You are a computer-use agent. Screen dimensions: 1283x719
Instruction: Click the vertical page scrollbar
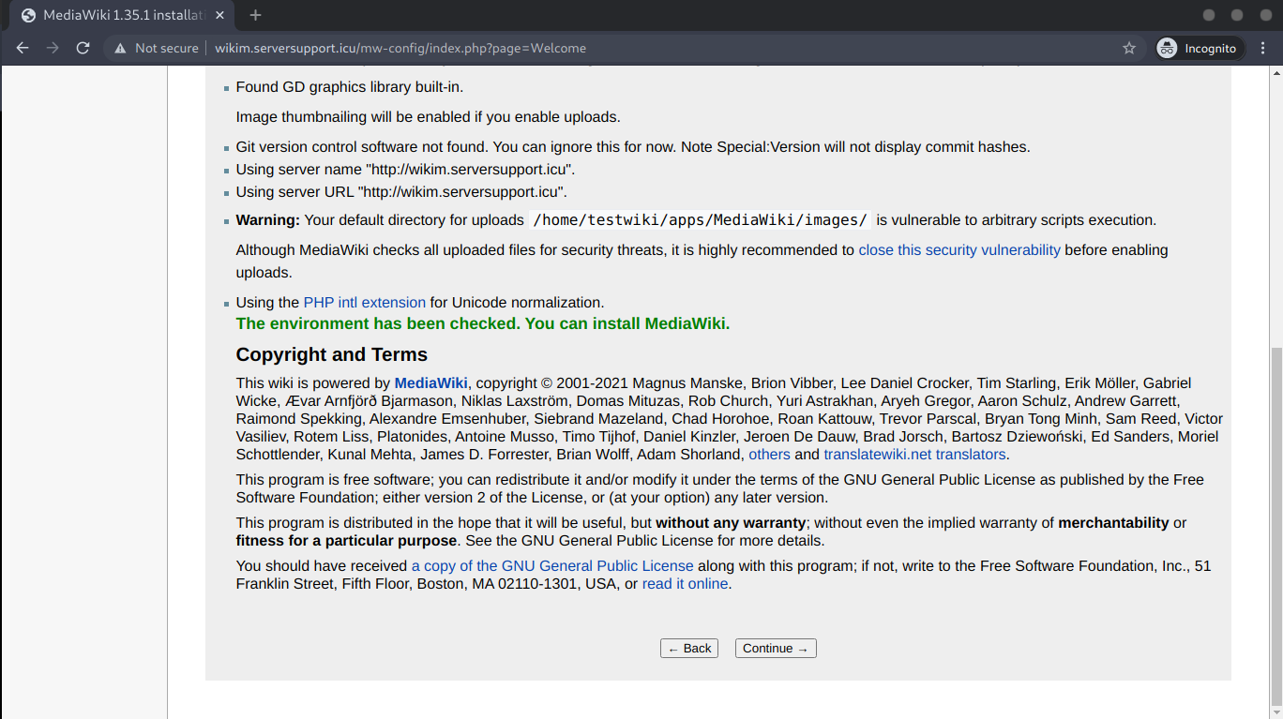pyautogui.click(x=1275, y=525)
